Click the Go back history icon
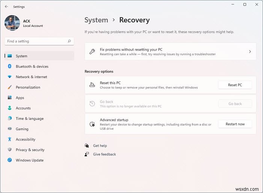 (92, 103)
